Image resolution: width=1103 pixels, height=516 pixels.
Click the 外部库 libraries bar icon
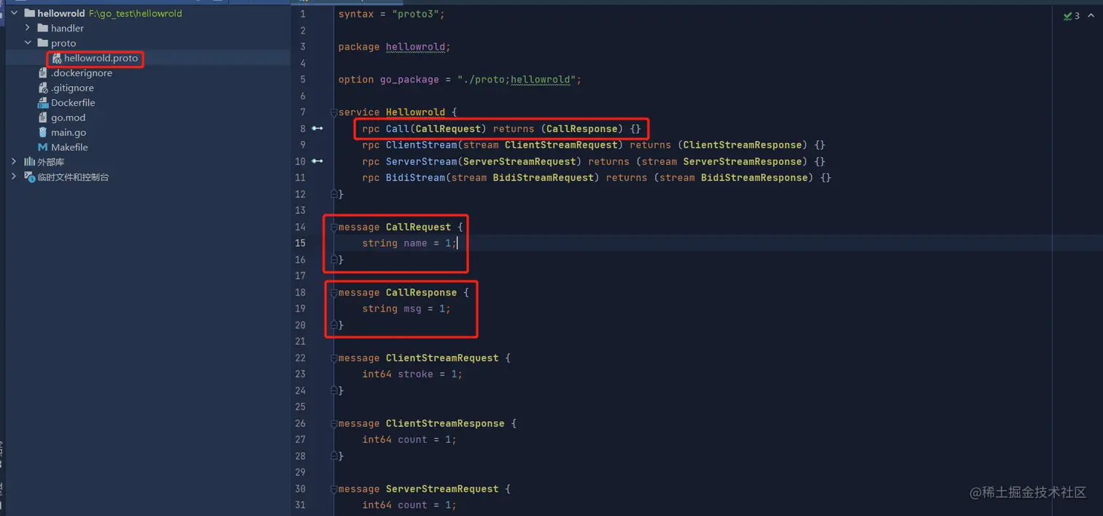30,162
